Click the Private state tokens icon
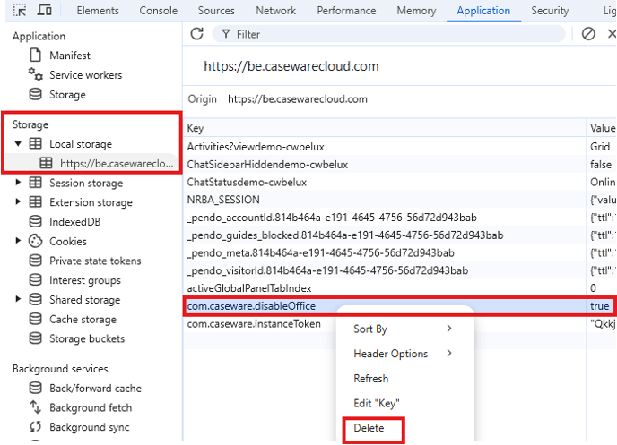 pyautogui.click(x=35, y=261)
